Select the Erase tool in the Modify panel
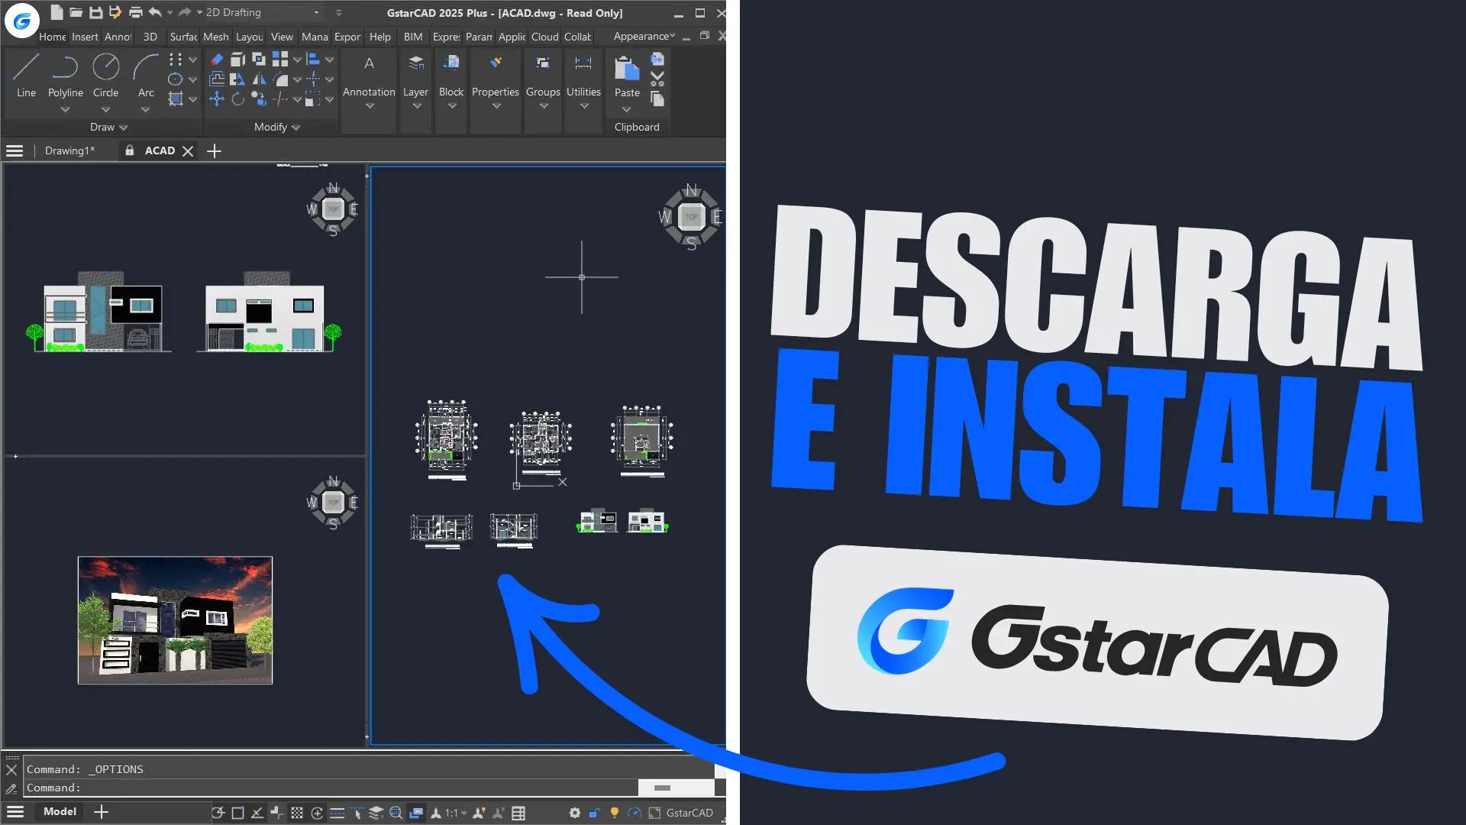 [217, 59]
